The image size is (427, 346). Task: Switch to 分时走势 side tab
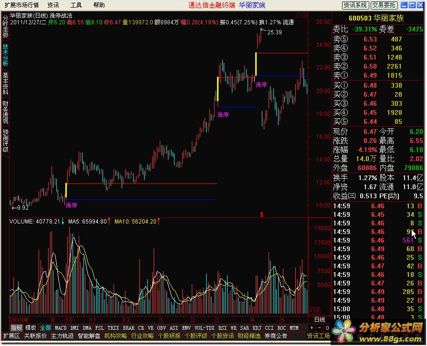[5, 26]
